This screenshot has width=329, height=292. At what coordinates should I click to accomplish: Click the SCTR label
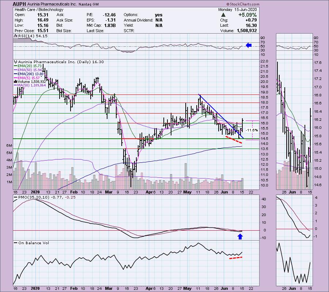tap(129, 31)
